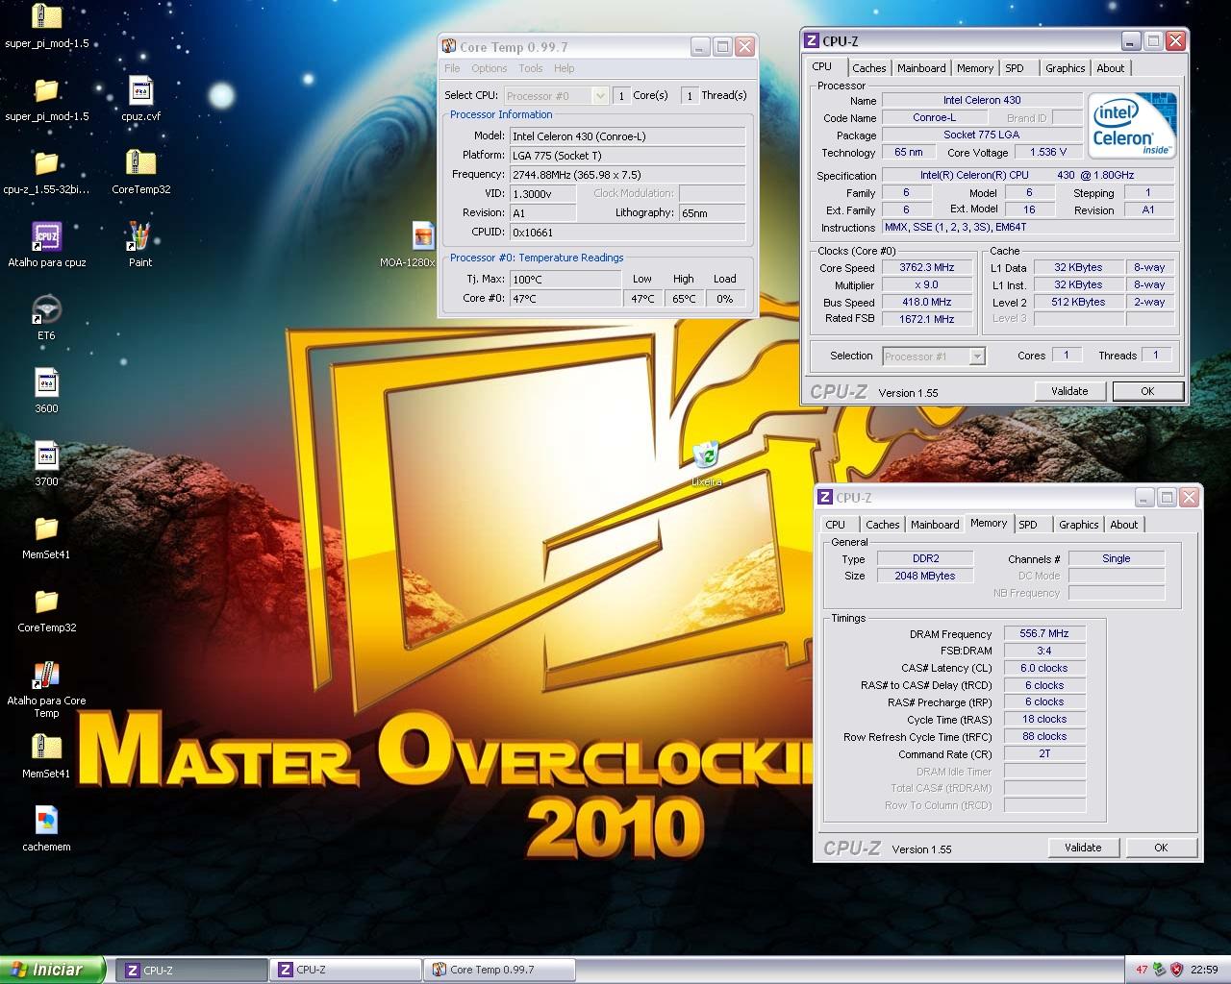Switch to Mainboard tab in upper CPU-Z window
The width and height of the screenshot is (1231, 984).
coord(921,68)
